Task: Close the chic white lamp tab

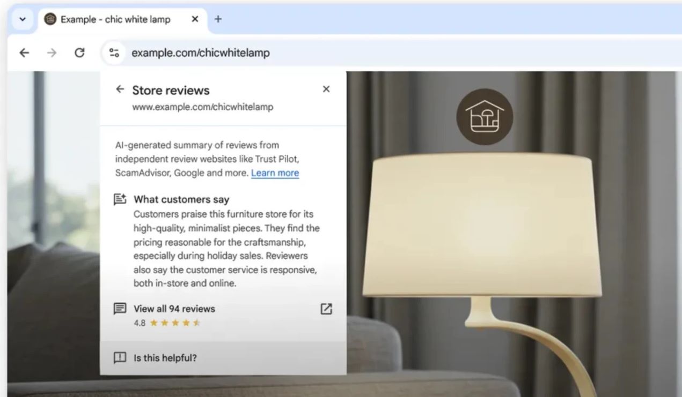Action: (x=195, y=19)
